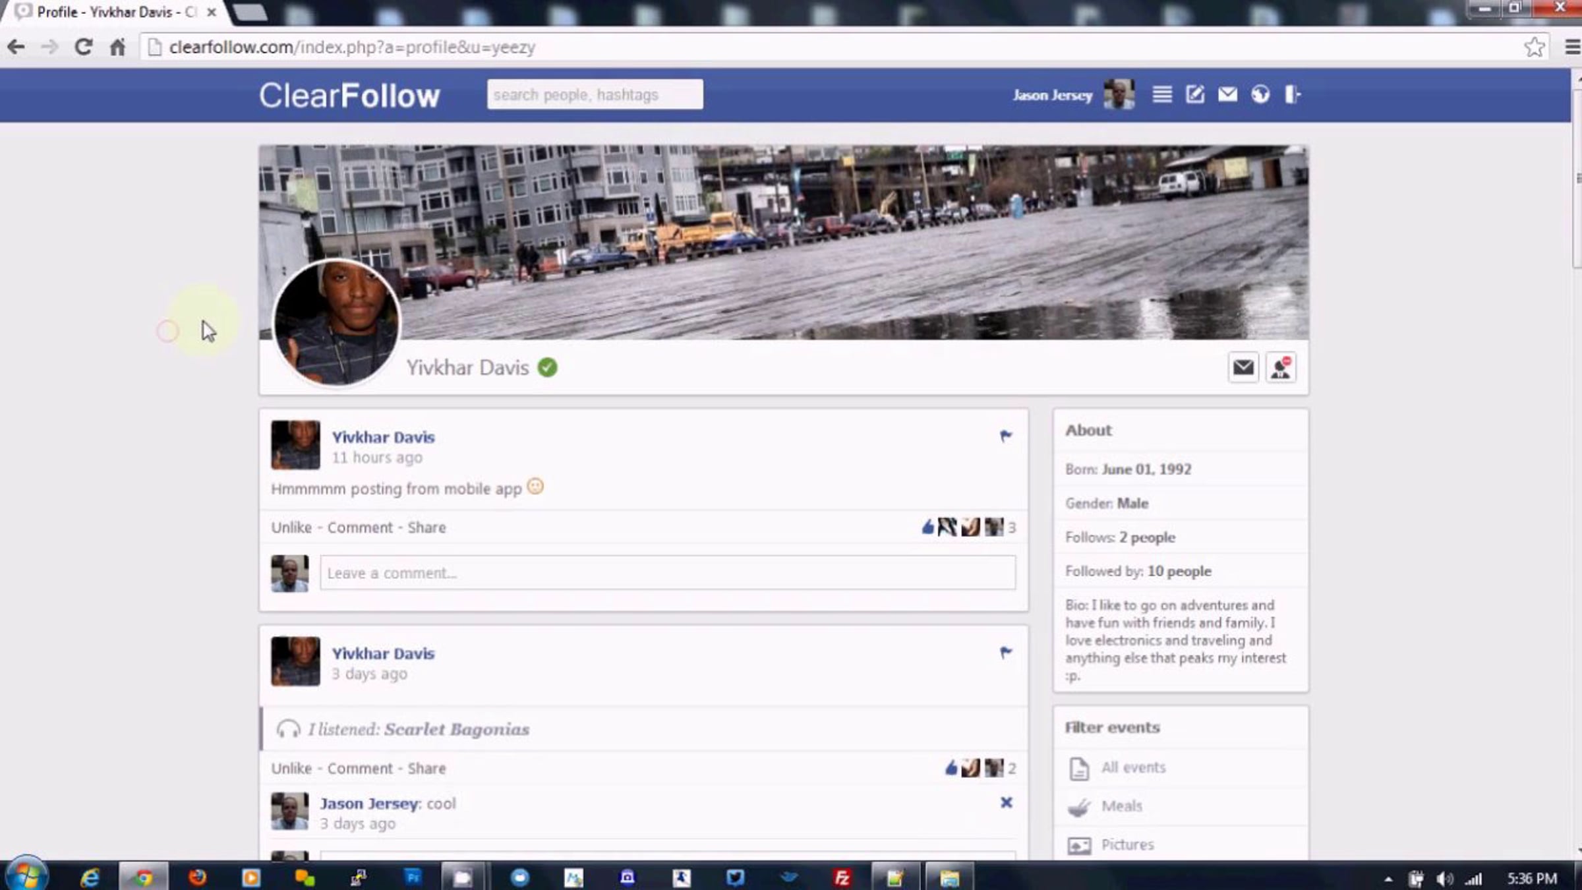Click the compose post pencil icon
The width and height of the screenshot is (1582, 890).
coord(1195,95)
